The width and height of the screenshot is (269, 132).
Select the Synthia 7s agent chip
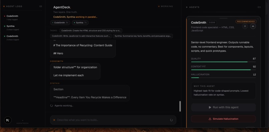click(x=80, y=23)
